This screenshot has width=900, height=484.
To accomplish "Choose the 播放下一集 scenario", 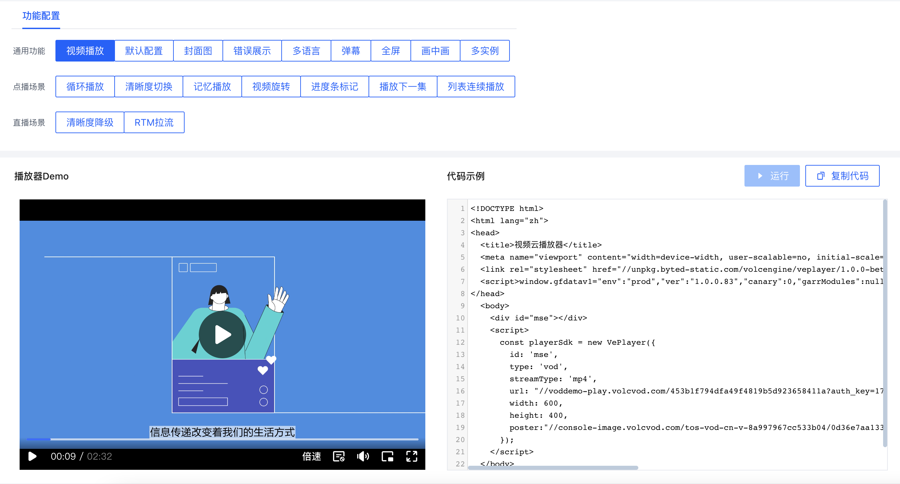I will 403,87.
